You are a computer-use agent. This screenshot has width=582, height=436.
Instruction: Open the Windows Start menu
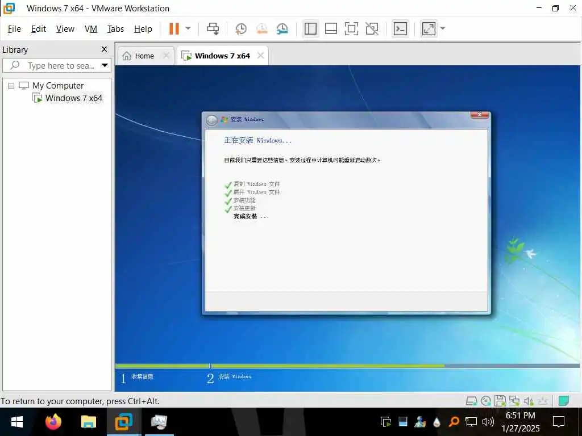click(16, 422)
